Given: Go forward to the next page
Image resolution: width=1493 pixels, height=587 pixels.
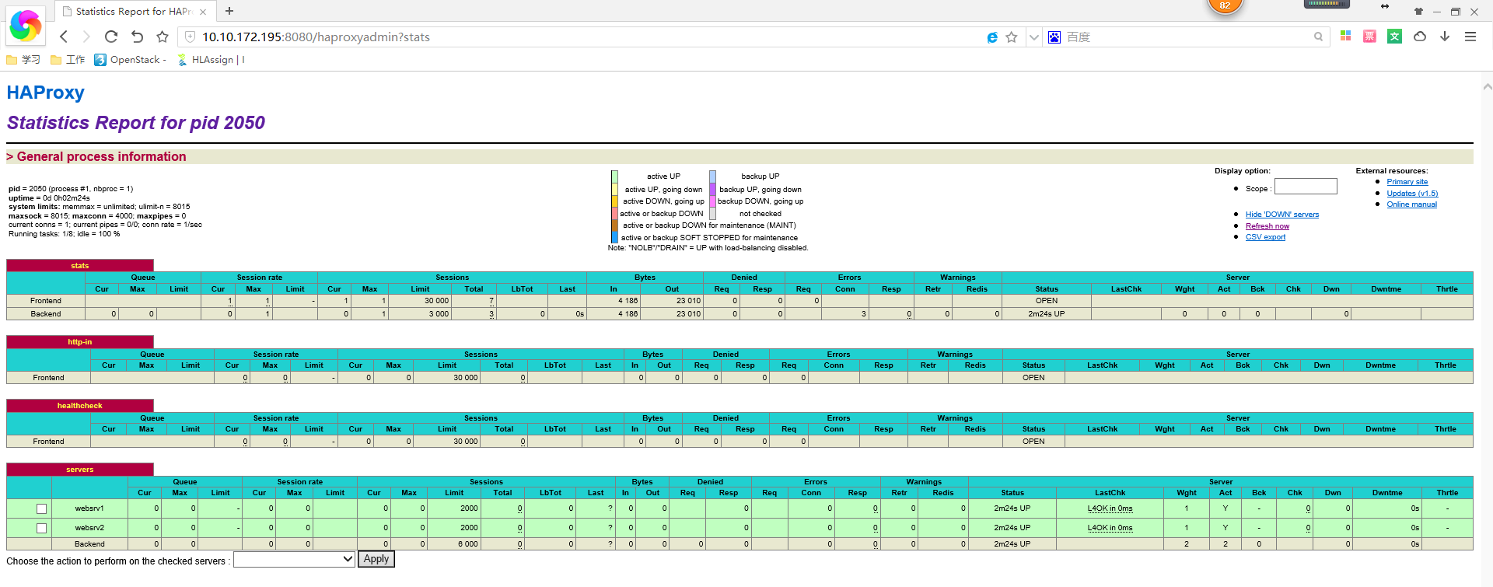Looking at the screenshot, I should (86, 37).
